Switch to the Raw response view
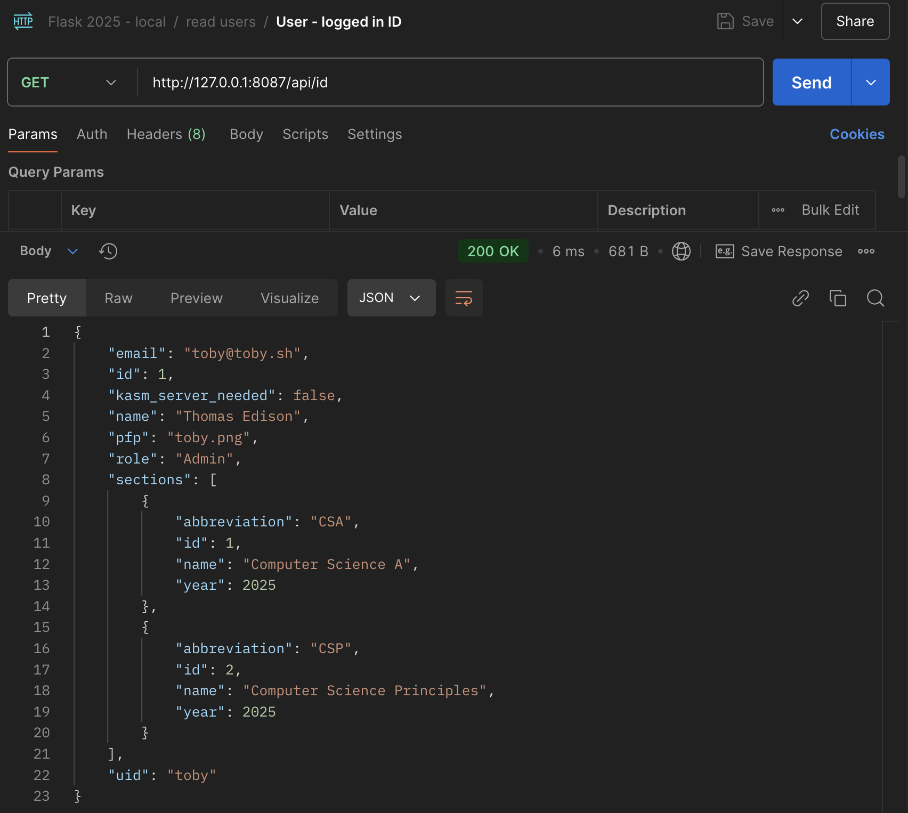Screen dimensions: 908x813 click(x=118, y=298)
